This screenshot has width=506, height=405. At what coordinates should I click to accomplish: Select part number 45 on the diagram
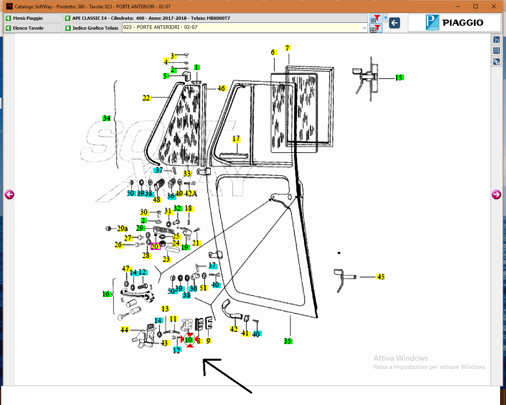point(381,276)
